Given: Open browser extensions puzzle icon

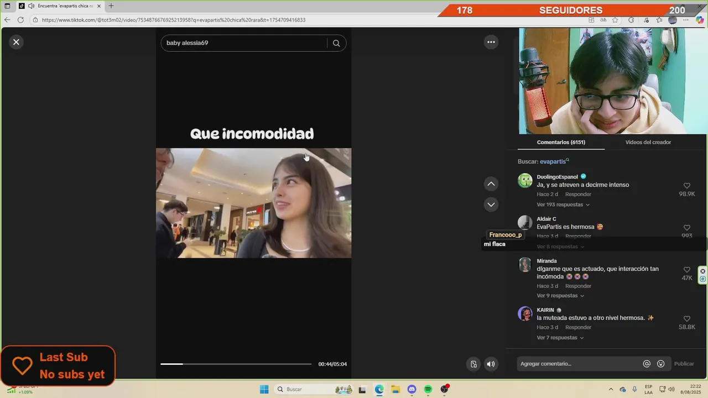Looking at the screenshot, I should (631, 20).
